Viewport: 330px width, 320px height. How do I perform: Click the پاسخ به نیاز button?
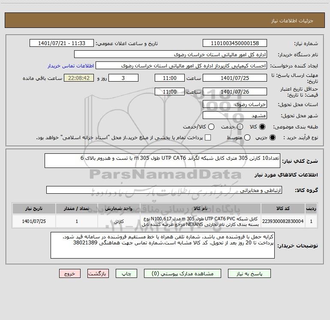pos(249,274)
